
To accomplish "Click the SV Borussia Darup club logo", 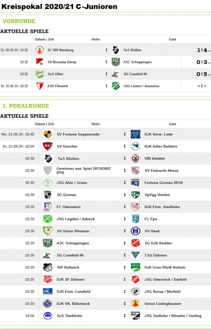I will 40,62.
